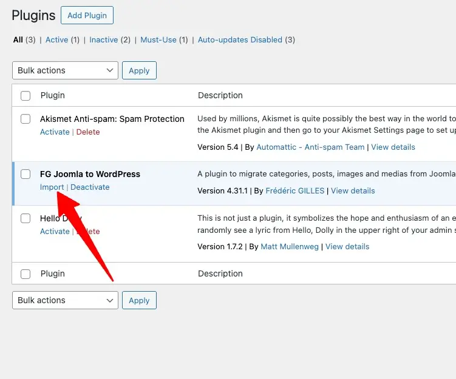Check the Akismet Anti-spam plugin checkbox

click(26, 119)
